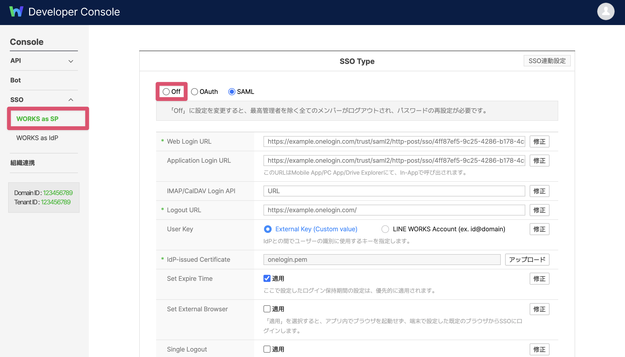Click the Single Logout label
This screenshot has width=625, height=357.
187,349
